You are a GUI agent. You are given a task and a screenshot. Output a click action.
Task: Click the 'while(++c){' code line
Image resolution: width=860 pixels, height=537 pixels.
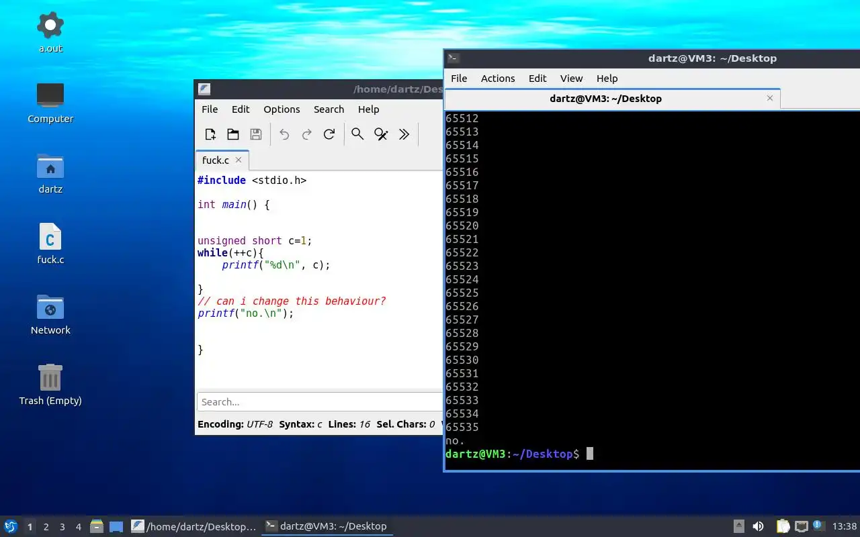[x=230, y=252]
